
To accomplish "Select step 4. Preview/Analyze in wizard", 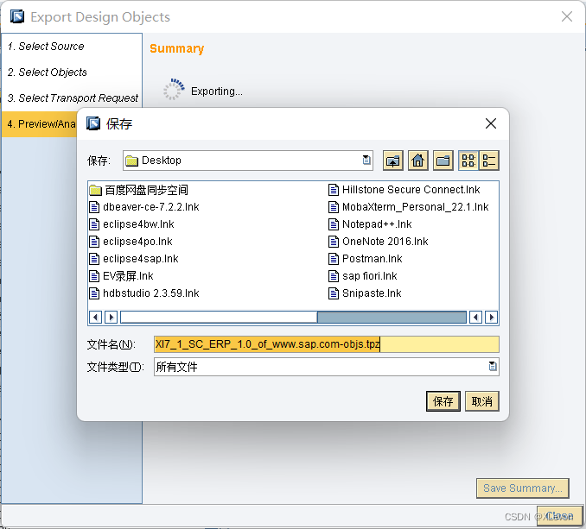I will click(x=39, y=124).
